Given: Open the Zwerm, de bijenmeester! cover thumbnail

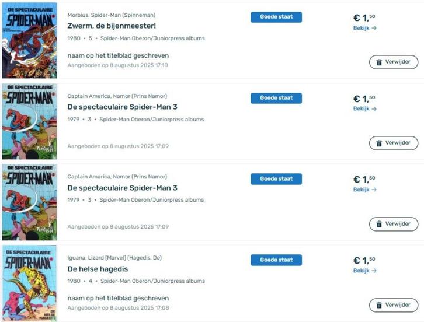Looking at the screenshot, I should pos(29,40).
